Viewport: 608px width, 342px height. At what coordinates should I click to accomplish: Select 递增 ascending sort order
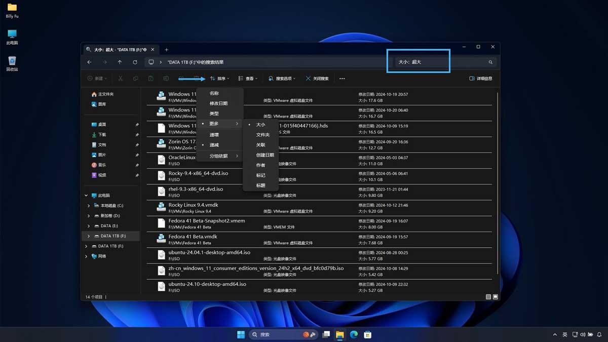pyautogui.click(x=214, y=135)
